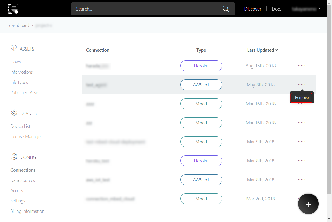332x222 pixels.
Task: Click into the Search input field
Action: tap(146, 9)
